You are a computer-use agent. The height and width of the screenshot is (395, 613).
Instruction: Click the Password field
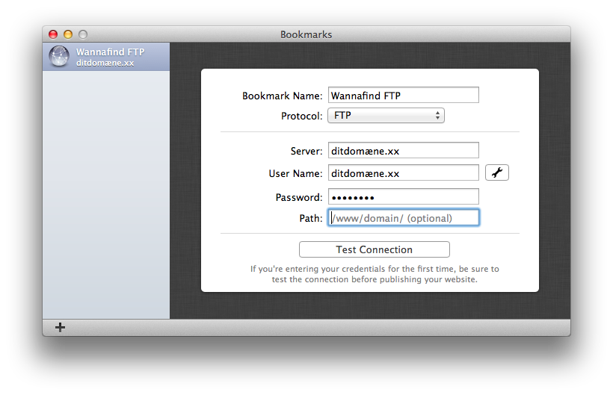point(403,196)
